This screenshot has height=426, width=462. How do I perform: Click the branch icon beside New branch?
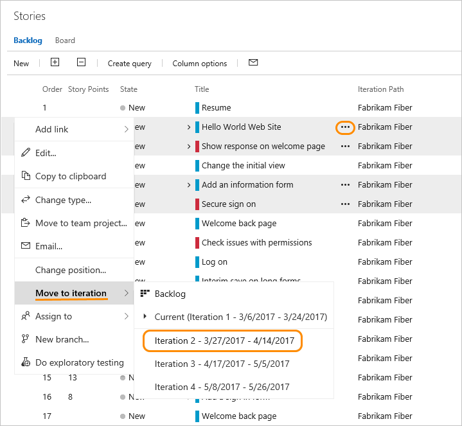click(x=26, y=339)
